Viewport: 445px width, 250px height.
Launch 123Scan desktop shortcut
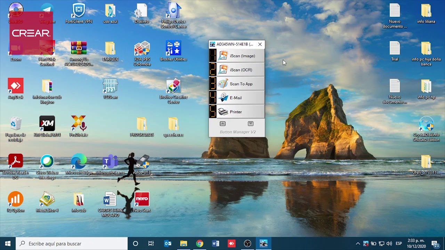(x=110, y=89)
